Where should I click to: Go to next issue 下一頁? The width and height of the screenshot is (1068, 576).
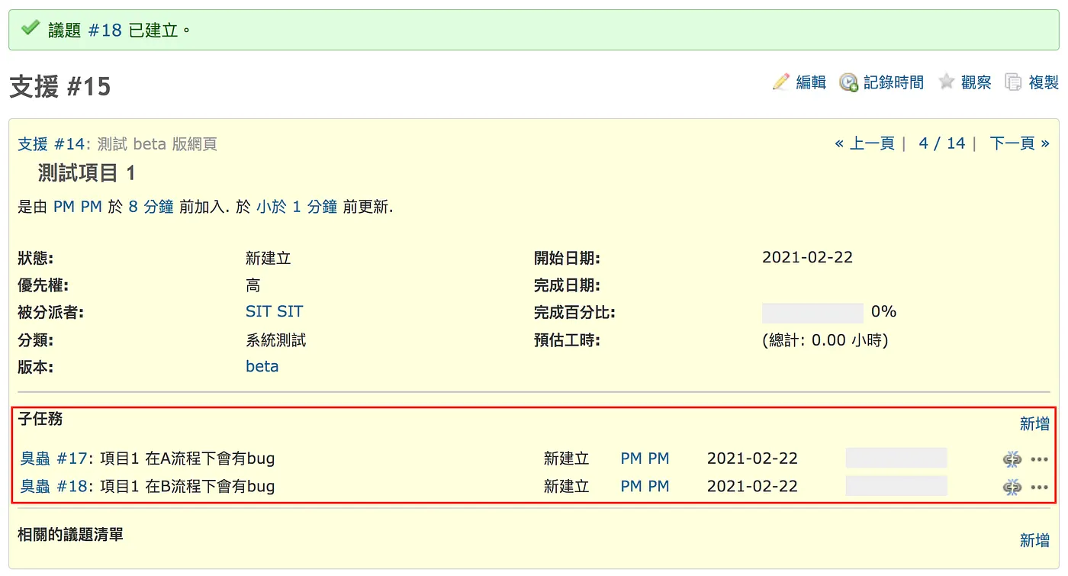tap(1019, 143)
